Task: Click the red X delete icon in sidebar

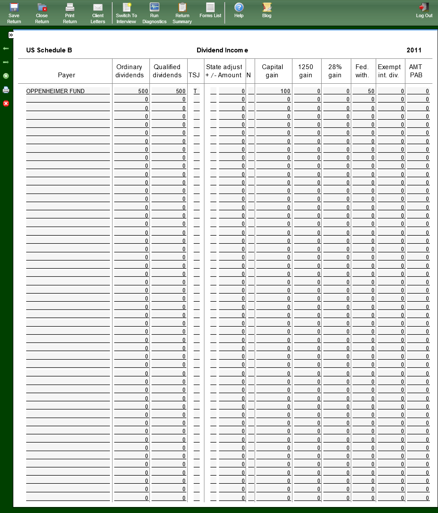Action: click(x=6, y=103)
